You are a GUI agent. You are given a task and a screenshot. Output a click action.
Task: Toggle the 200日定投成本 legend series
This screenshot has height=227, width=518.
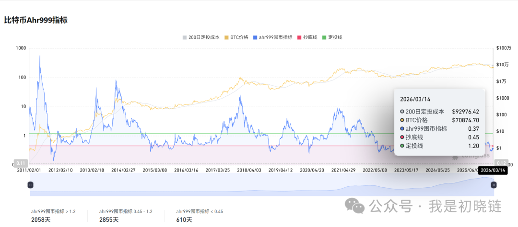point(200,37)
